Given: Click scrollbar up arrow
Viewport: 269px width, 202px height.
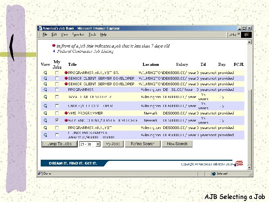Looking at the screenshot, I should click(250, 42).
